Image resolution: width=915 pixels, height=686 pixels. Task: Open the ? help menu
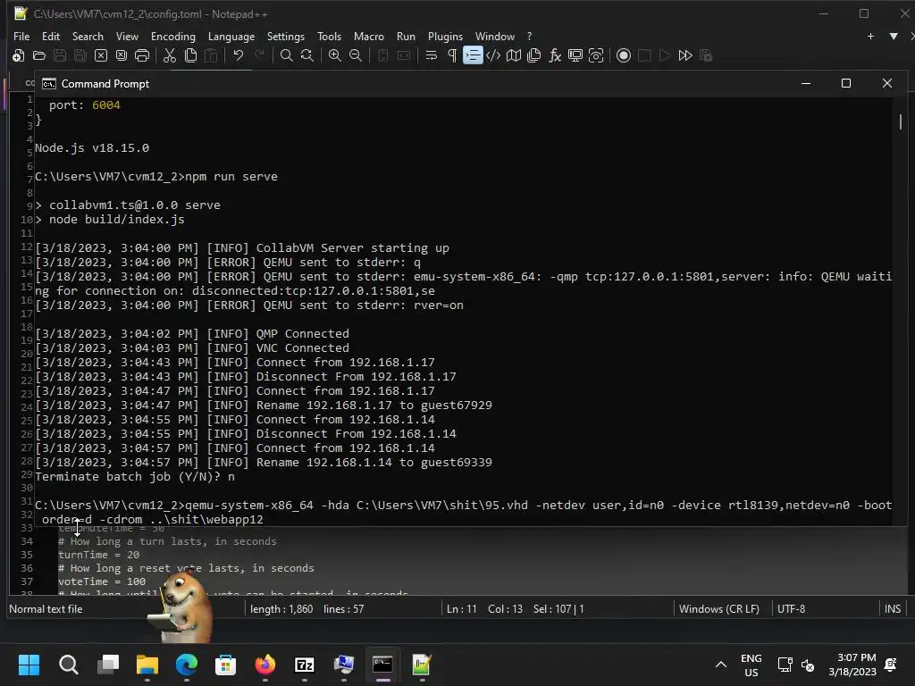pyautogui.click(x=529, y=36)
